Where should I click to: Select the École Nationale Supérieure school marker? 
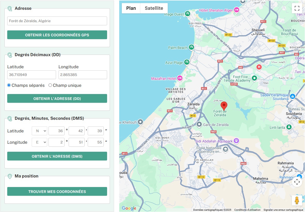click(226, 149)
